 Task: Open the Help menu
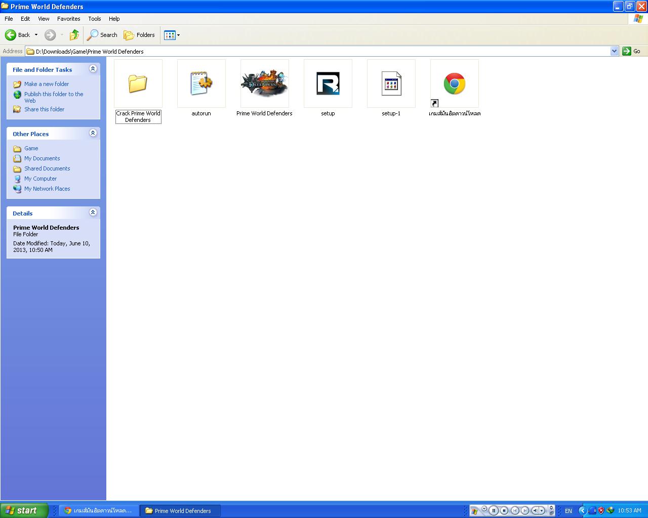pos(114,19)
